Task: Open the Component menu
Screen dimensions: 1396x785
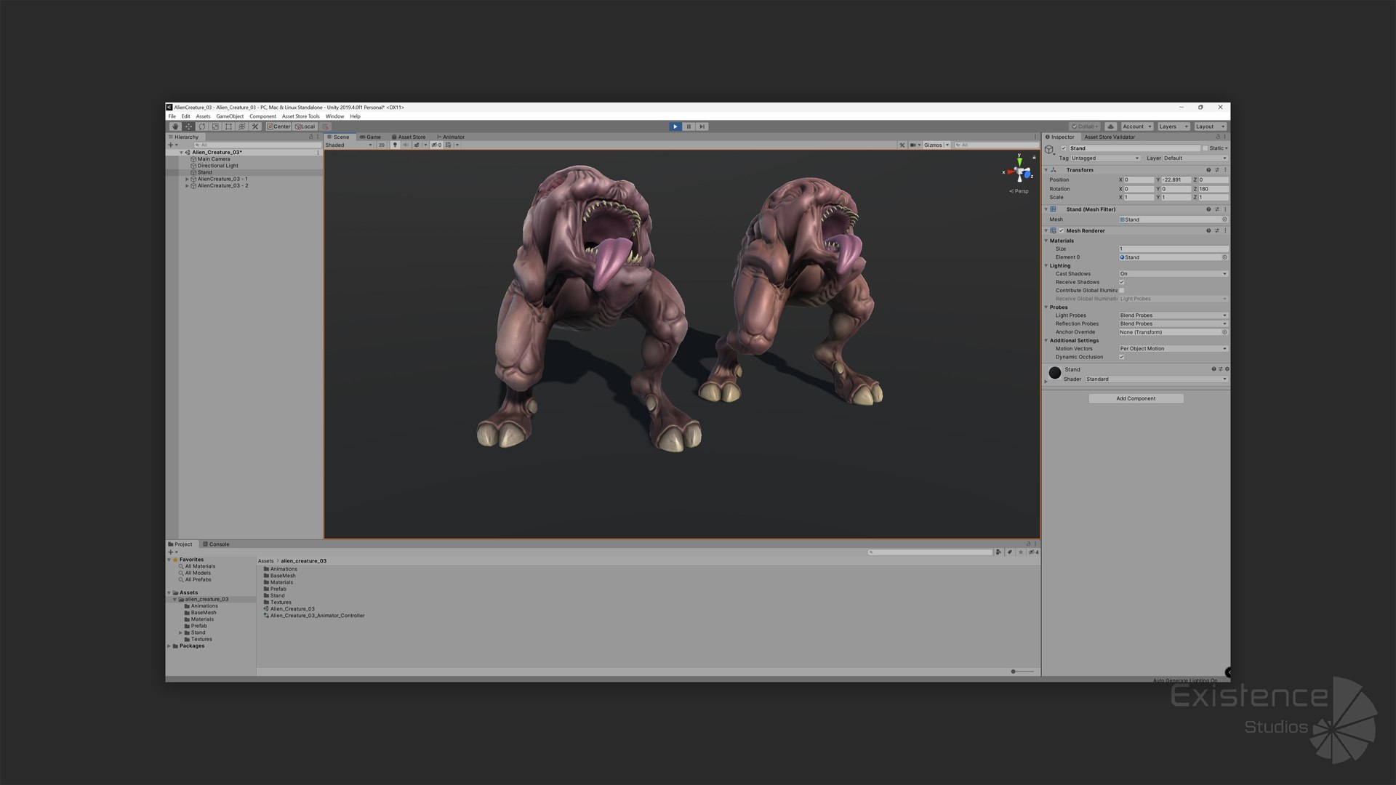Action: [262, 116]
